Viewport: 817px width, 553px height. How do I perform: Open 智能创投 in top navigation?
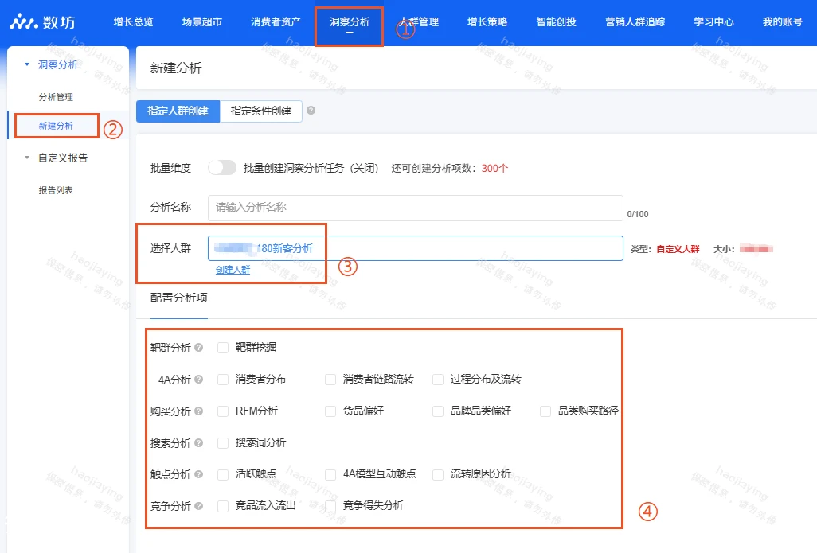point(557,21)
